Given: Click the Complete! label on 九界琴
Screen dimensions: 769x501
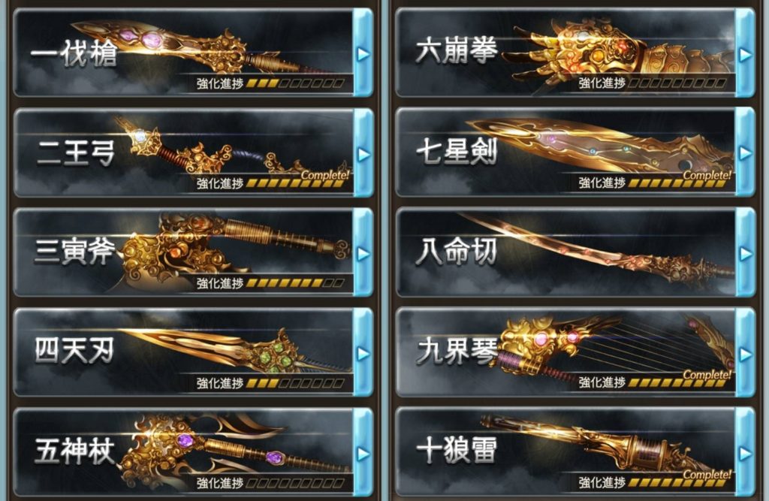Looking at the screenshot, I should tap(707, 374).
